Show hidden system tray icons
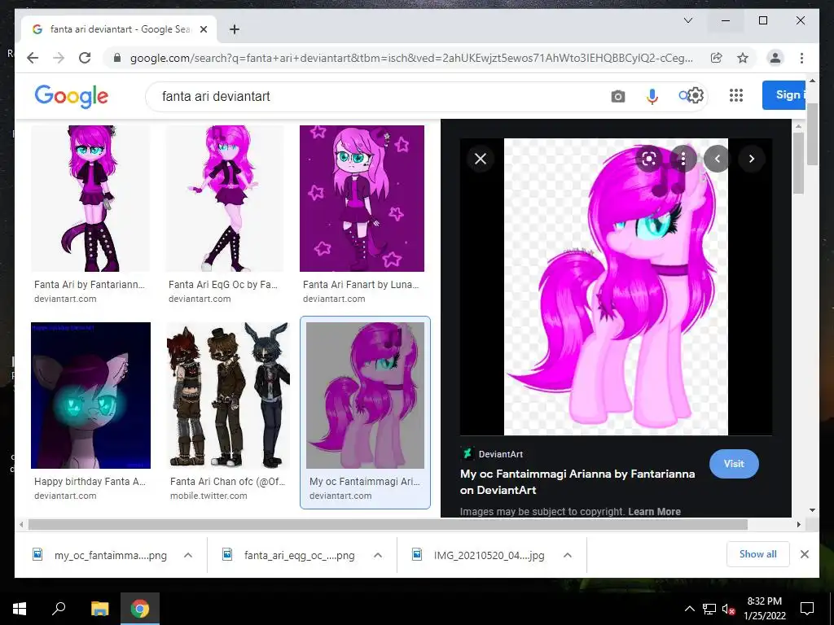834x625 pixels. [689, 609]
